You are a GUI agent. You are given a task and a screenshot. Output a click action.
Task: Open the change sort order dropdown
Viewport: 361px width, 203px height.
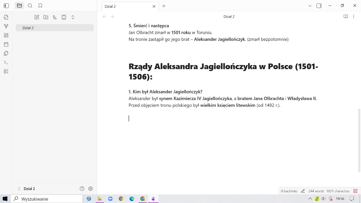click(x=55, y=17)
